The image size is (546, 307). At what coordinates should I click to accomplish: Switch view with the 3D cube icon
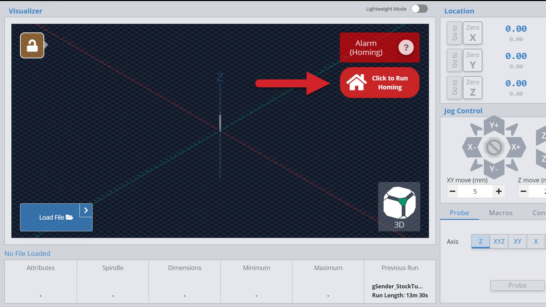point(399,207)
